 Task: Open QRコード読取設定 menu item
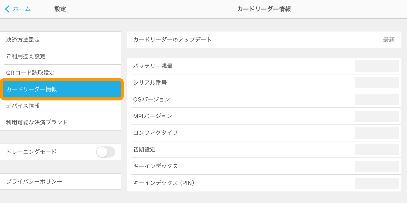[60, 73]
